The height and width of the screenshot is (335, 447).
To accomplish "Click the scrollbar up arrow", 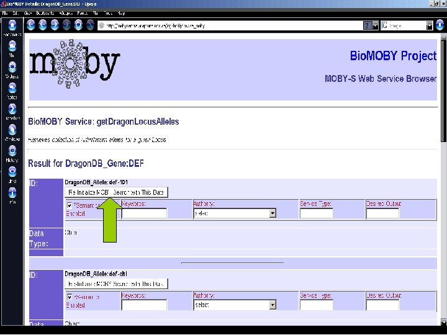I will (x=443, y=37).
